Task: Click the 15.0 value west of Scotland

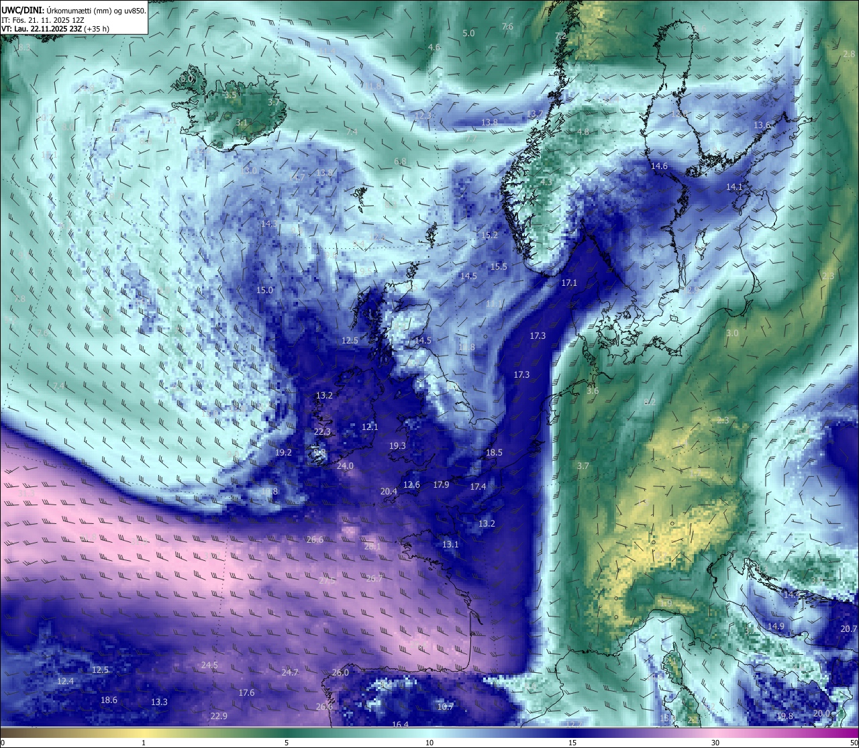Action: [x=265, y=290]
